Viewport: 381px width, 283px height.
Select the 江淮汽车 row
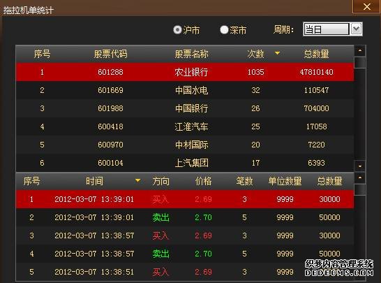[x=185, y=126]
